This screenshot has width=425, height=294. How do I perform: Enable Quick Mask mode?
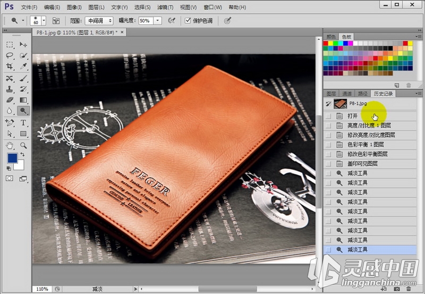10,178
